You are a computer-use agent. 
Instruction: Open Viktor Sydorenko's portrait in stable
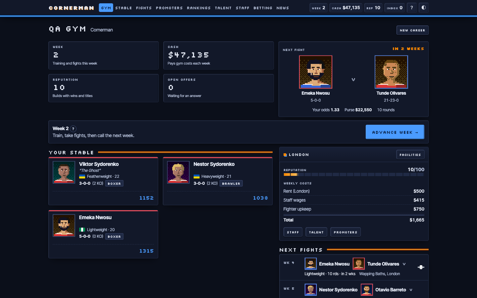click(x=64, y=172)
